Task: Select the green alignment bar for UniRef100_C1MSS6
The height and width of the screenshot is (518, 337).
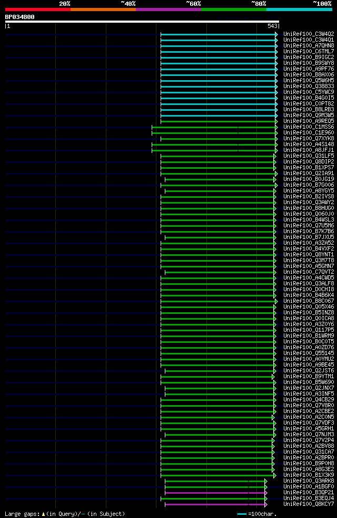Action: (x=215, y=127)
